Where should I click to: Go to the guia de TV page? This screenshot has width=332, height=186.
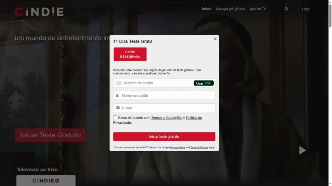click(258, 9)
